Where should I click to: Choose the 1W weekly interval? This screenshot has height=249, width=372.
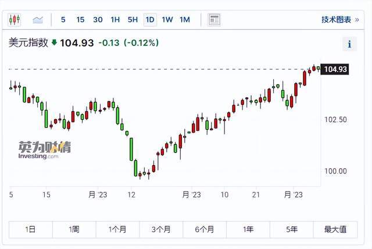click(167, 20)
